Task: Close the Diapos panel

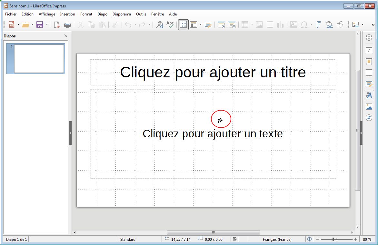Action: coord(65,36)
